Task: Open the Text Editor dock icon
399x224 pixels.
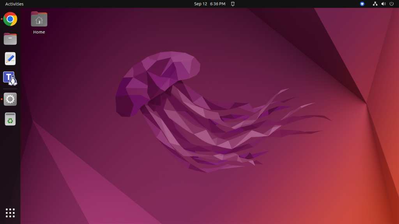Action: tap(10, 59)
